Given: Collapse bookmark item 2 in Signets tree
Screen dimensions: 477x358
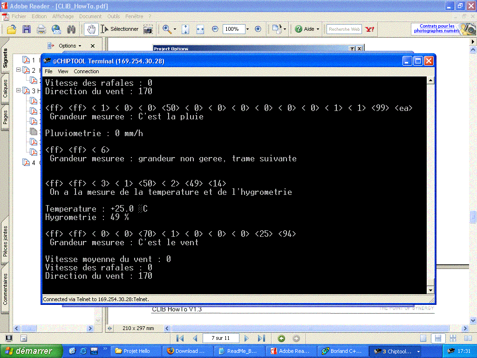Looking at the screenshot, I should click(x=19, y=70).
